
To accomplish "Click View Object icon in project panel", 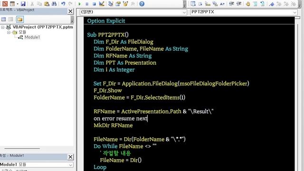I will pos(10,19).
